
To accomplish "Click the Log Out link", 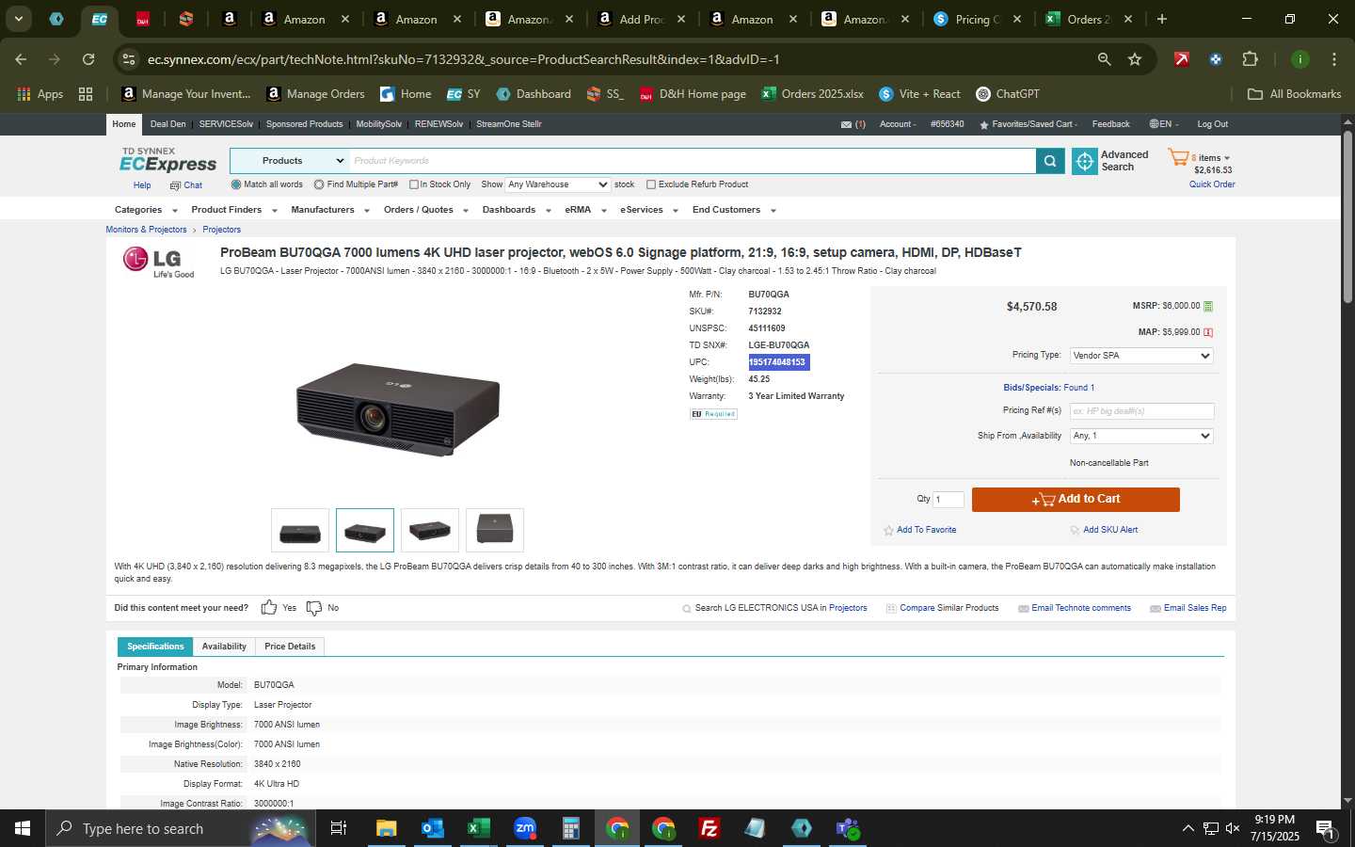I will tap(1212, 124).
